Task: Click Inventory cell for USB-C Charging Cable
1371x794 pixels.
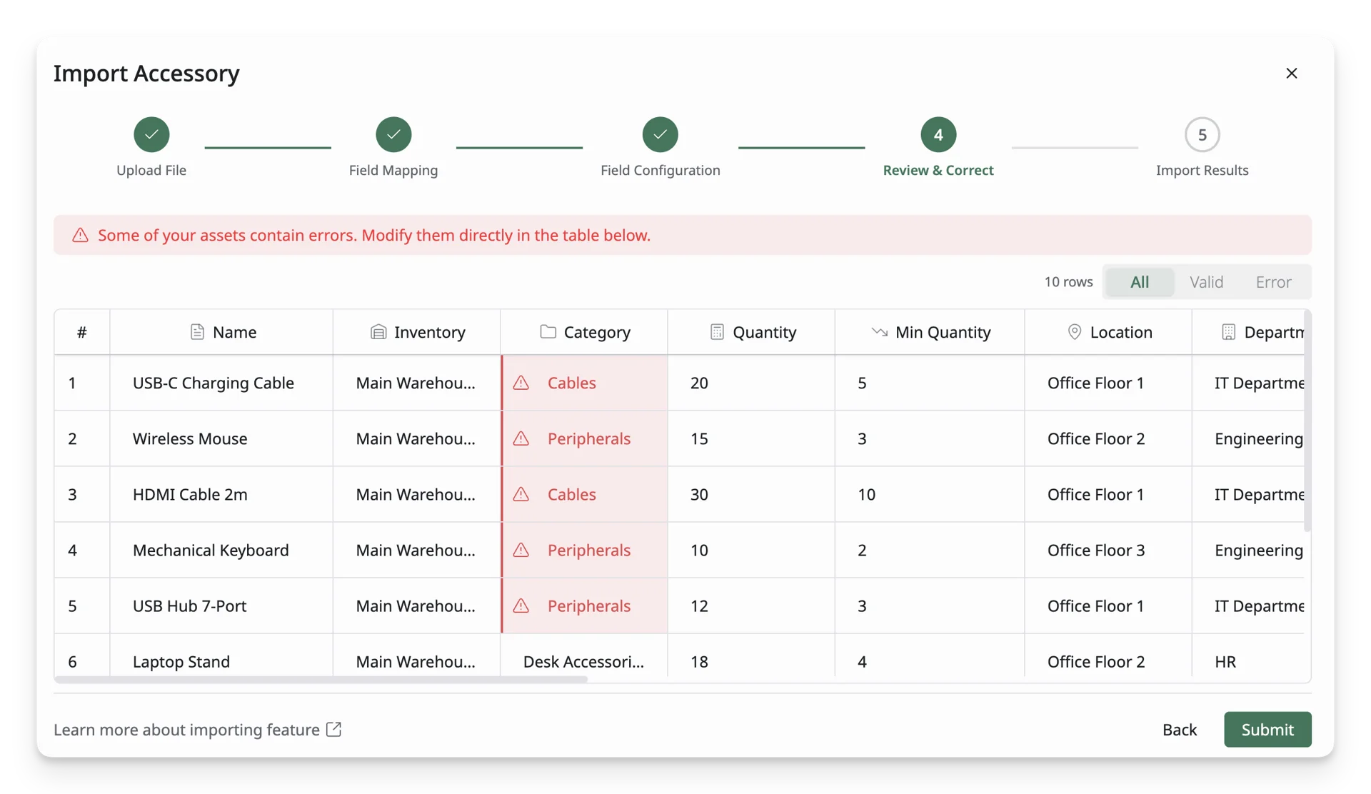Action: [x=416, y=383]
